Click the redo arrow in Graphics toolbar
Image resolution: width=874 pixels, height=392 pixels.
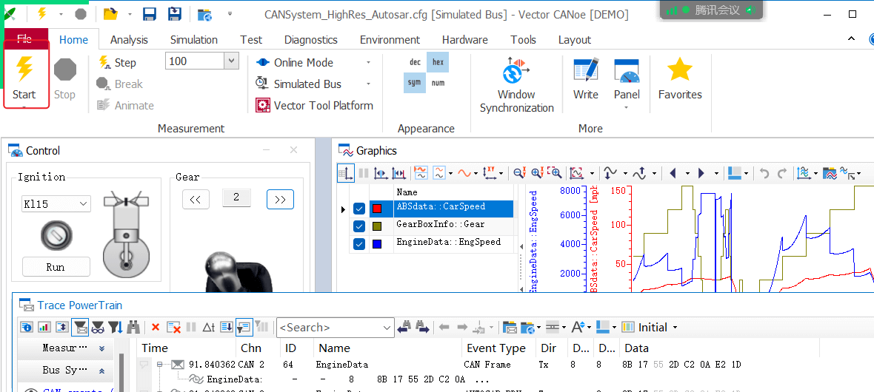coord(782,173)
